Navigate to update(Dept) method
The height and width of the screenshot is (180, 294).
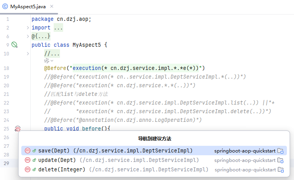click(x=118, y=160)
